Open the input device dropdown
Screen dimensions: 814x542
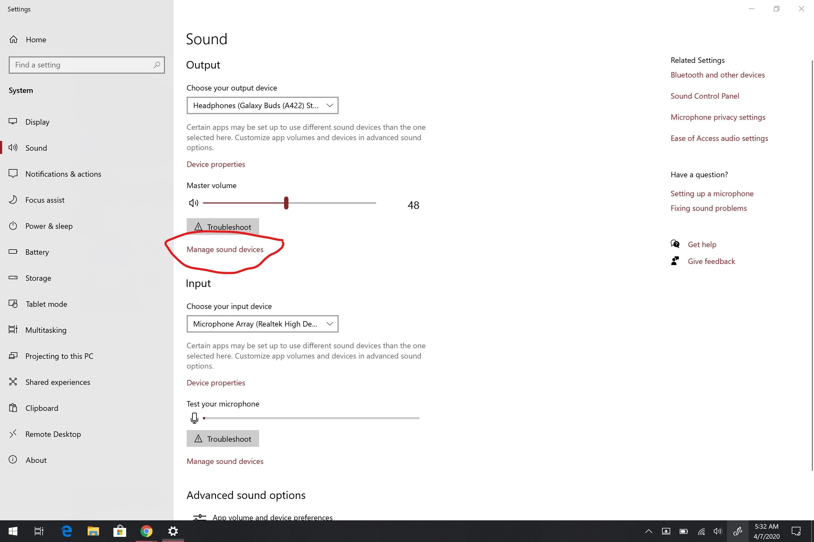pyautogui.click(x=262, y=324)
